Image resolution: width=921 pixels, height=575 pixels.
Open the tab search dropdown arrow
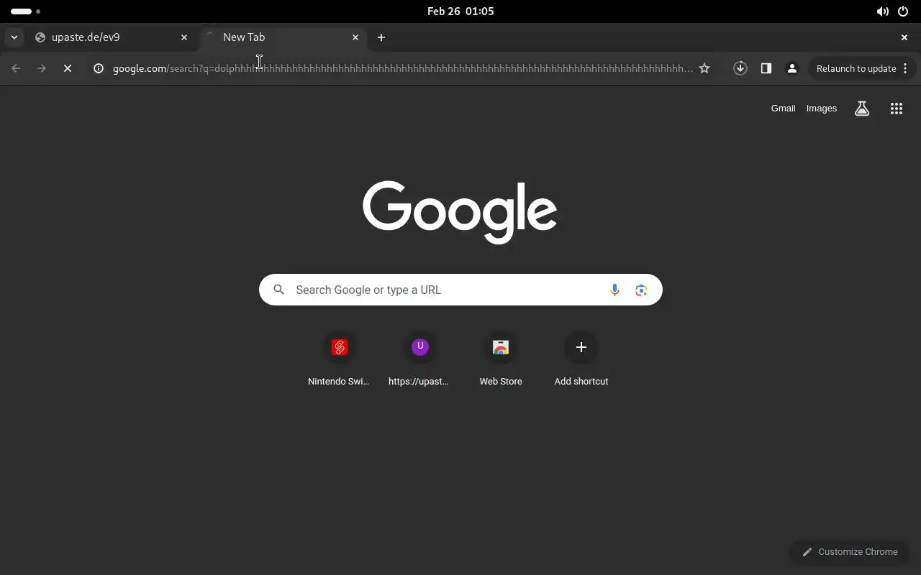click(14, 37)
